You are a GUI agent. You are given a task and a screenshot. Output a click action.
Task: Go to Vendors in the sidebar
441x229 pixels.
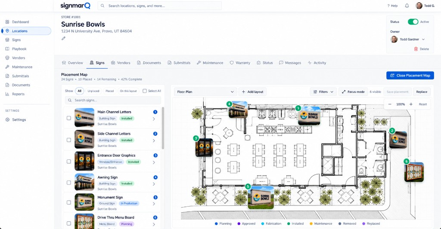click(x=18, y=58)
